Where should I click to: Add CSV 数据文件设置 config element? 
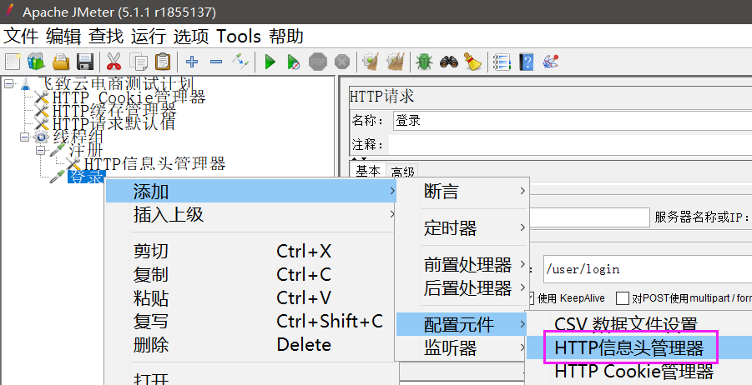(625, 323)
